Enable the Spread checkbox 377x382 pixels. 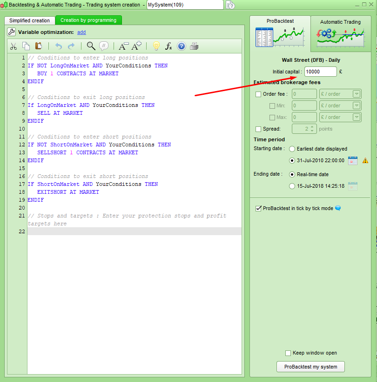[x=258, y=129]
